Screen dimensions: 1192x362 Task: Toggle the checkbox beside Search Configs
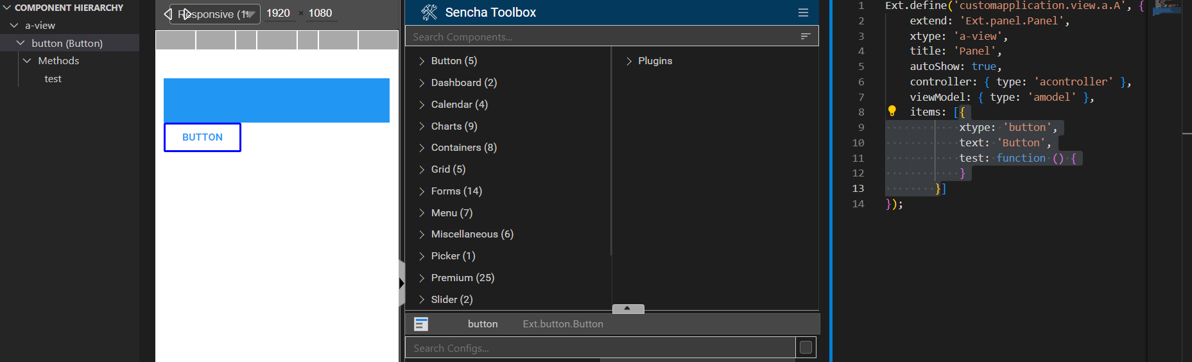click(806, 348)
